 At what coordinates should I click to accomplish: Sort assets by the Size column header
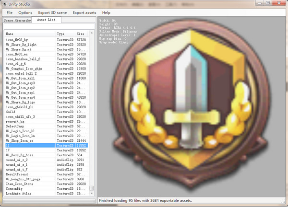[82, 34]
